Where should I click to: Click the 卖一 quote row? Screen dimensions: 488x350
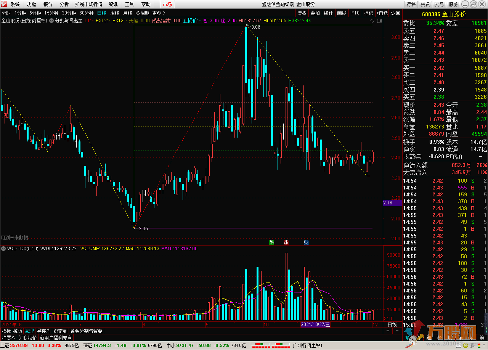(x=445, y=60)
